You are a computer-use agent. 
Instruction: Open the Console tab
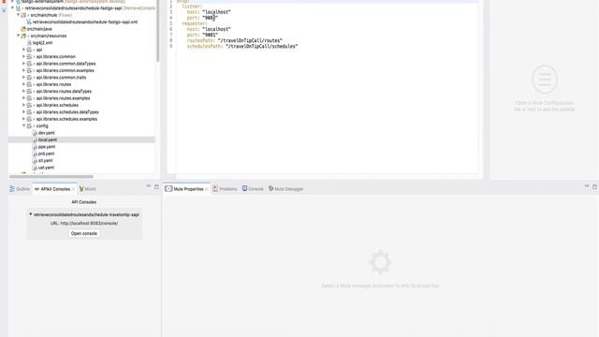click(253, 189)
